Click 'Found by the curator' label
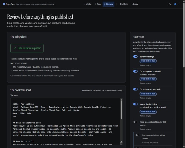Viewport: 185px width, 148px height. click(x=150, y=143)
